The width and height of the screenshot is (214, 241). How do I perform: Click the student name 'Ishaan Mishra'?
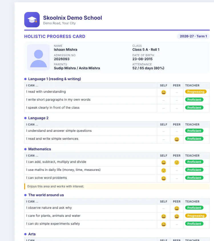(66, 50)
